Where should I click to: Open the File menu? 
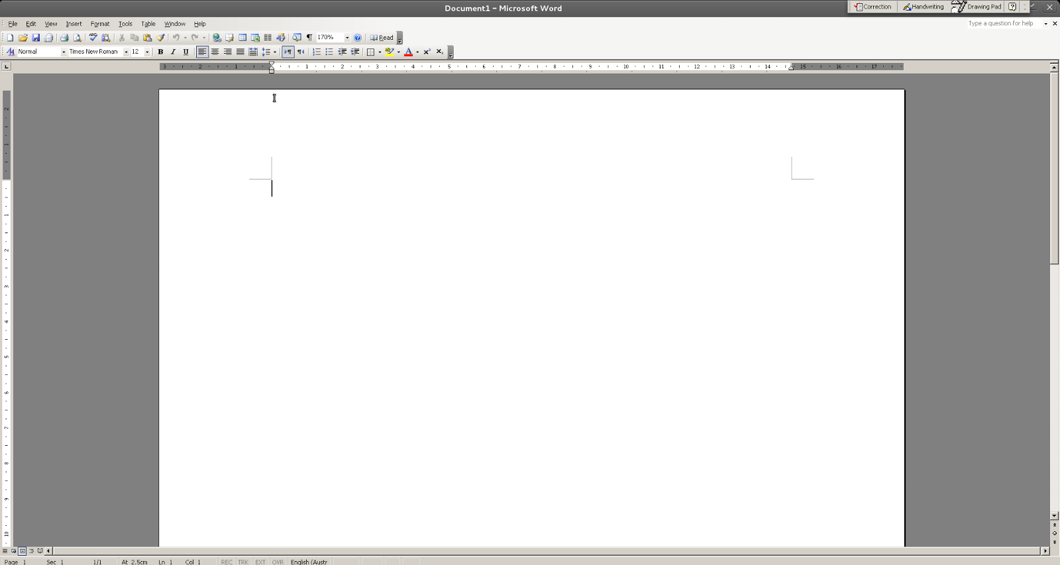pos(13,24)
